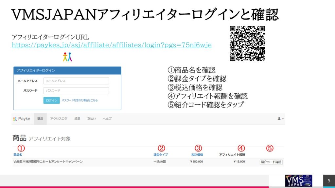The height and width of the screenshot is (188, 335).
Task: Click the QR code image
Action: [247, 43]
